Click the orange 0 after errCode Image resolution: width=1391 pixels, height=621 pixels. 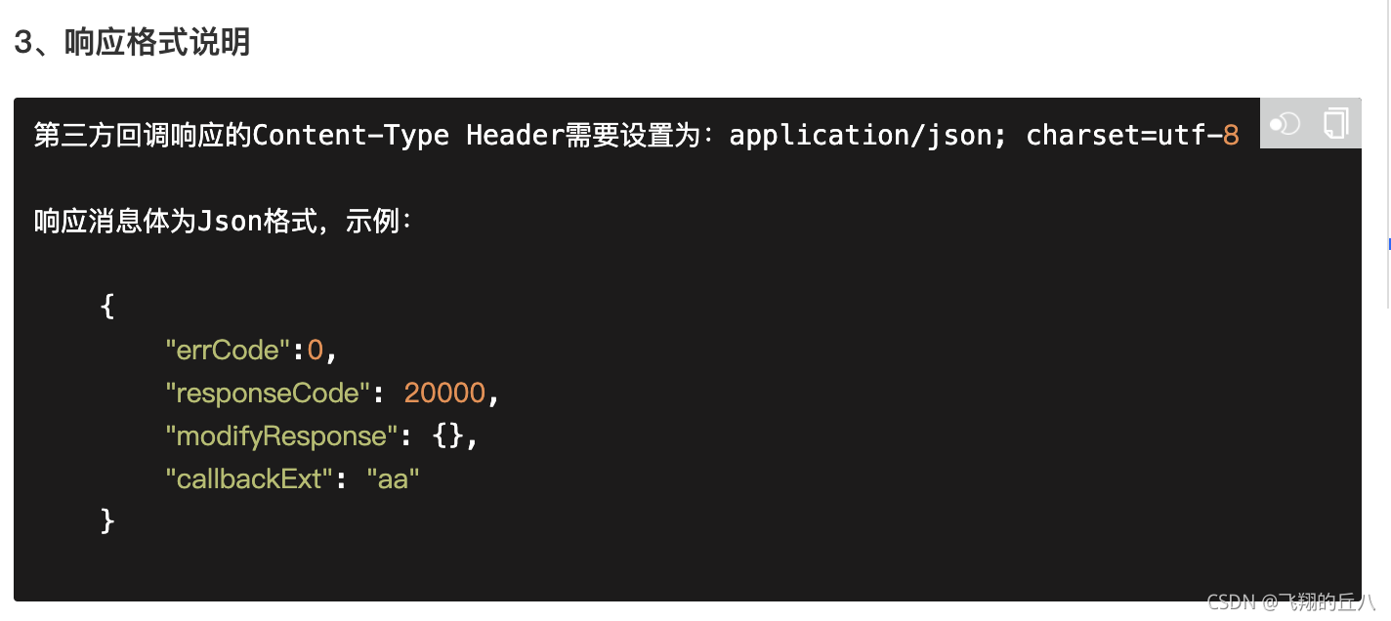[316, 350]
